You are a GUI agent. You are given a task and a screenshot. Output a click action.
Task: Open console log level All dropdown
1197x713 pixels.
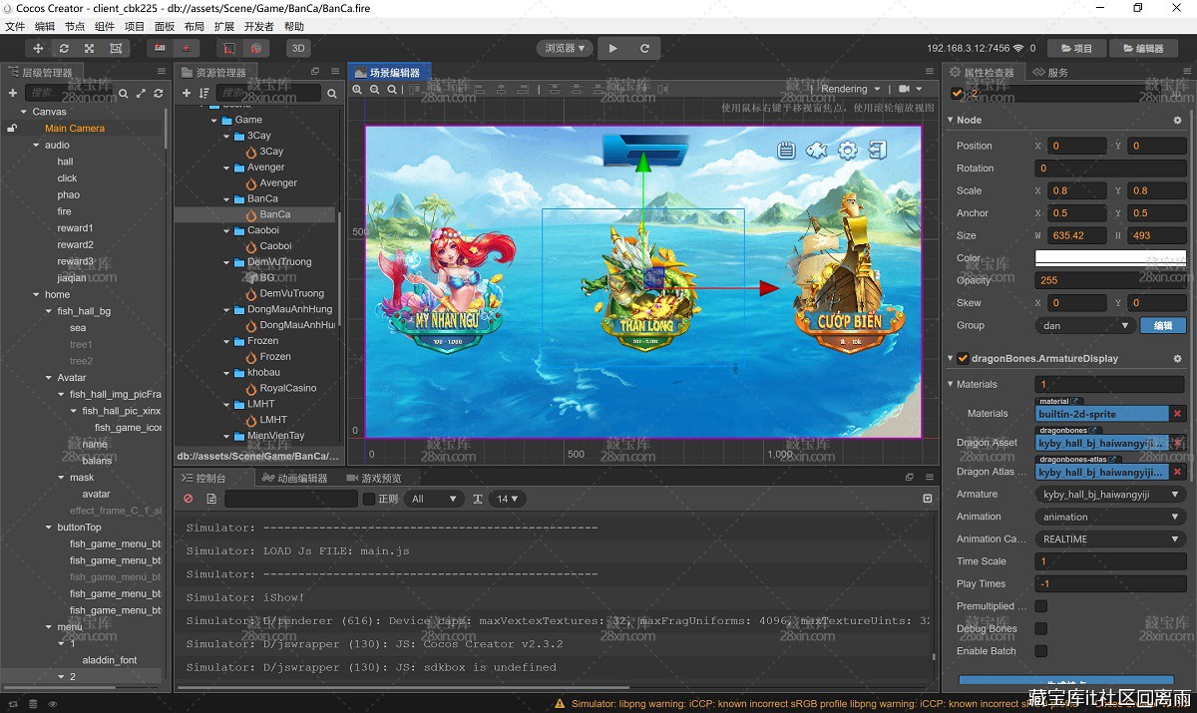click(434, 499)
